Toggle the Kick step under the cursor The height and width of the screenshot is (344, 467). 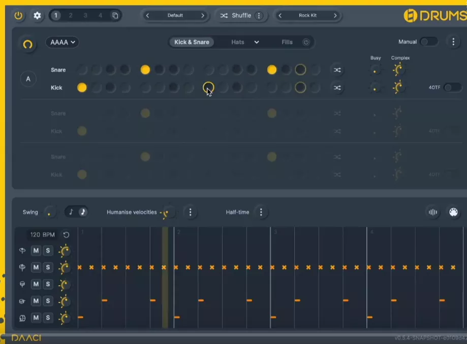pyautogui.click(x=208, y=88)
